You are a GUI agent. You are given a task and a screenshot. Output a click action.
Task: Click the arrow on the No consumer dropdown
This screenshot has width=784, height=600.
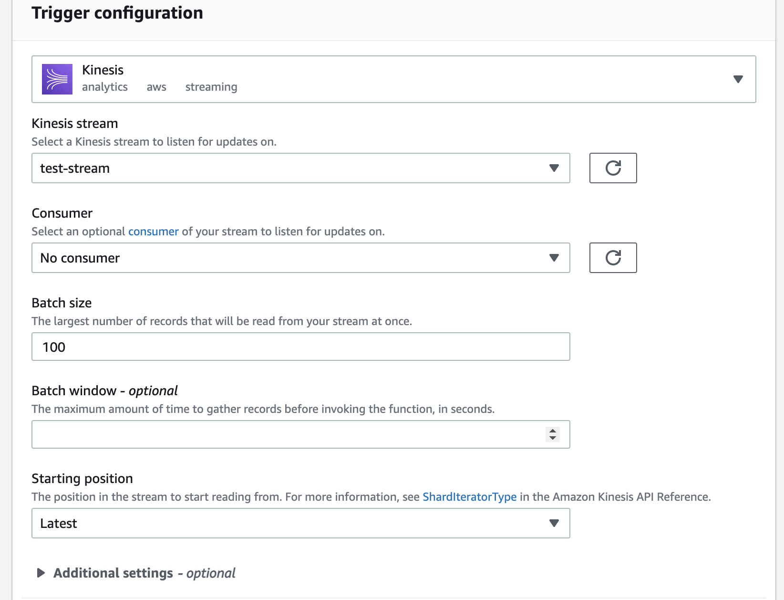tap(554, 258)
